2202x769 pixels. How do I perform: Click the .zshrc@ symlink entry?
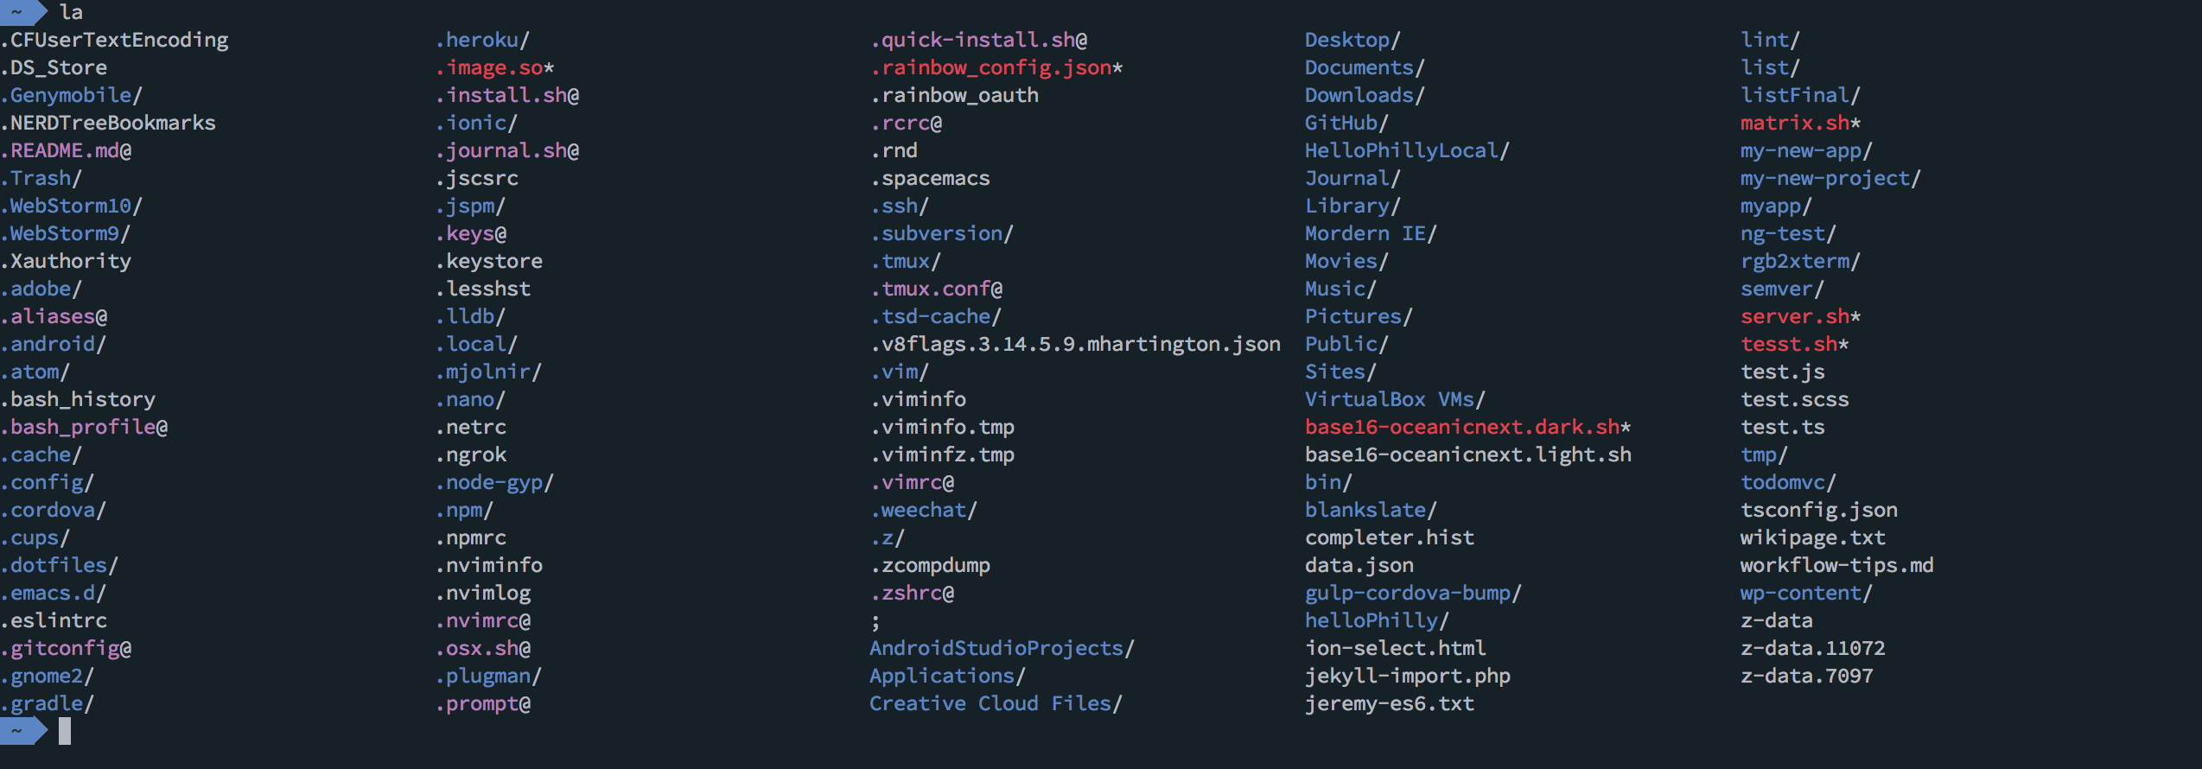point(912,593)
